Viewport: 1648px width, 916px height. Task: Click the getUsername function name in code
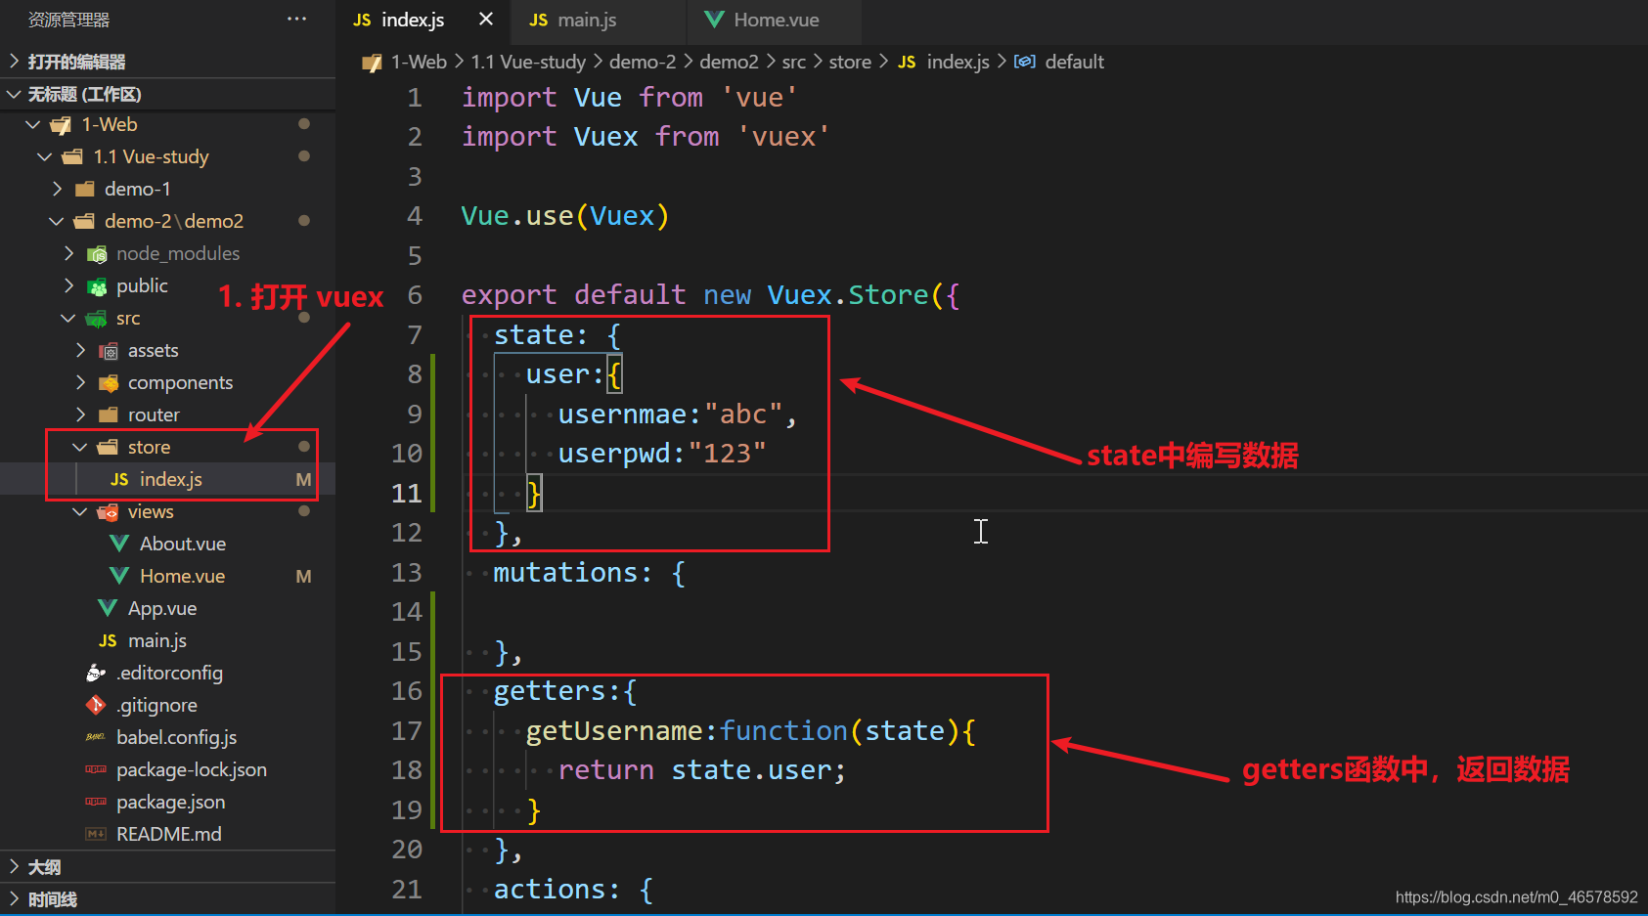click(614, 731)
